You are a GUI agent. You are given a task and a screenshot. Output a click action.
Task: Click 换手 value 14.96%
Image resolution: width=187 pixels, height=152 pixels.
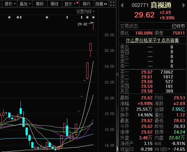click(145, 115)
